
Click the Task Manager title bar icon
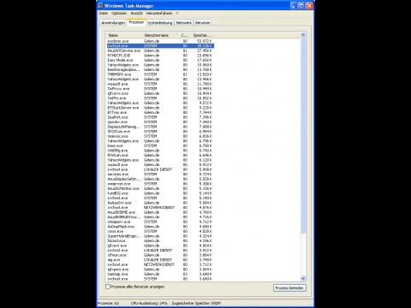[100, 5]
